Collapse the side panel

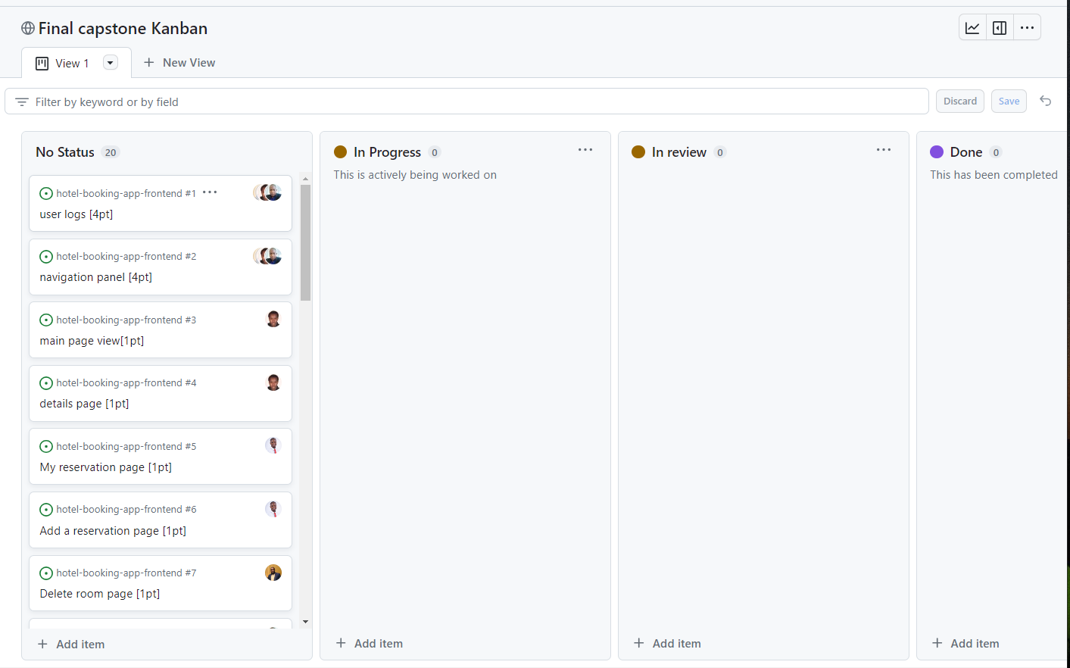click(x=999, y=27)
